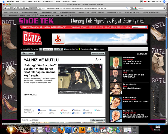Share the article on reddit
Image resolution: width=168 pixels, height=134 pixels.
tap(86, 110)
